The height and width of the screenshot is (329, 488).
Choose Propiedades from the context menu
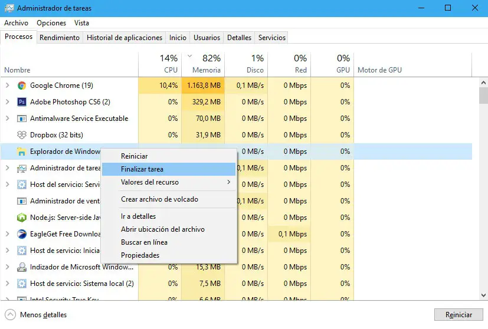140,255
